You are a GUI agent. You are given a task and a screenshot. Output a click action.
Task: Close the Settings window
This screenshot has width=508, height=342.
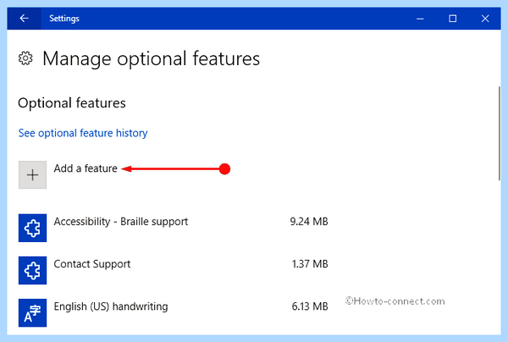(x=485, y=19)
